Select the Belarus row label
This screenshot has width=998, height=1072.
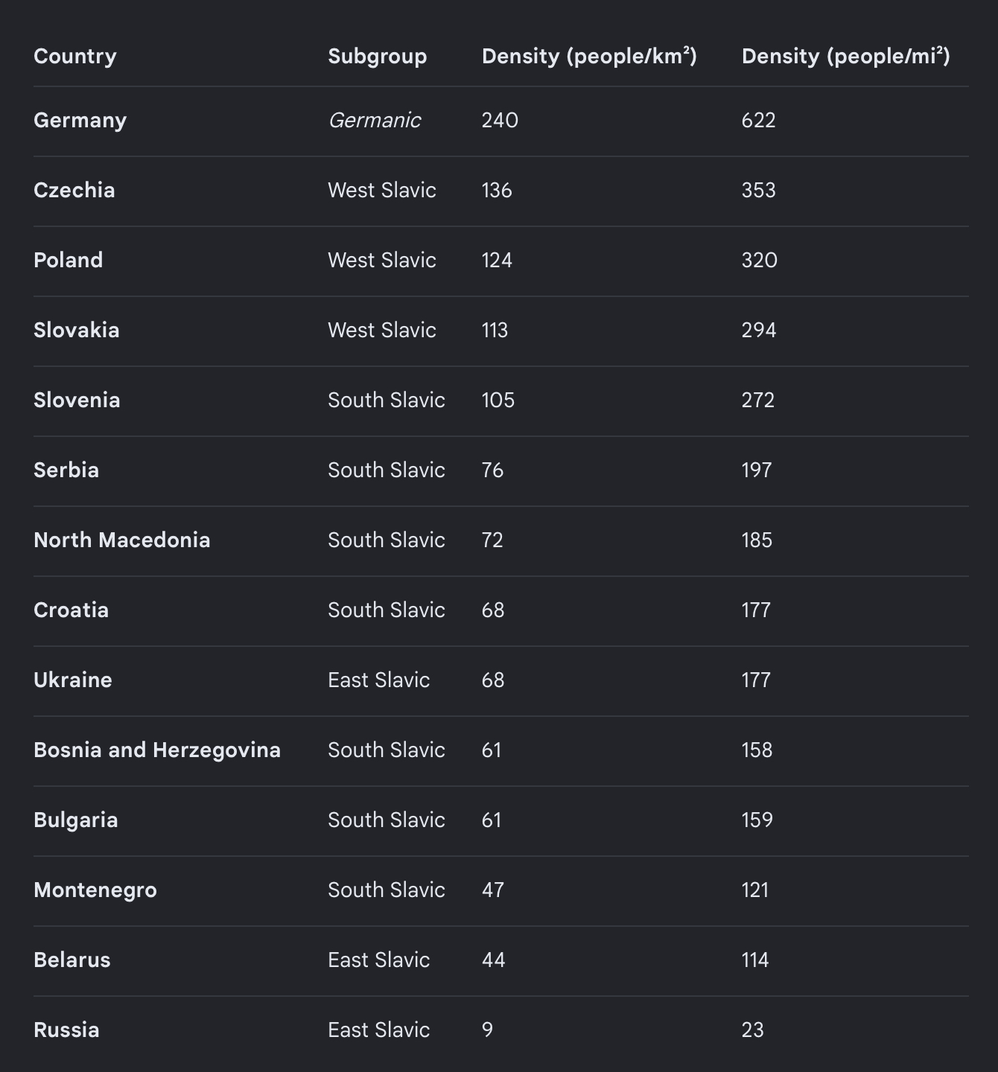tap(72, 960)
